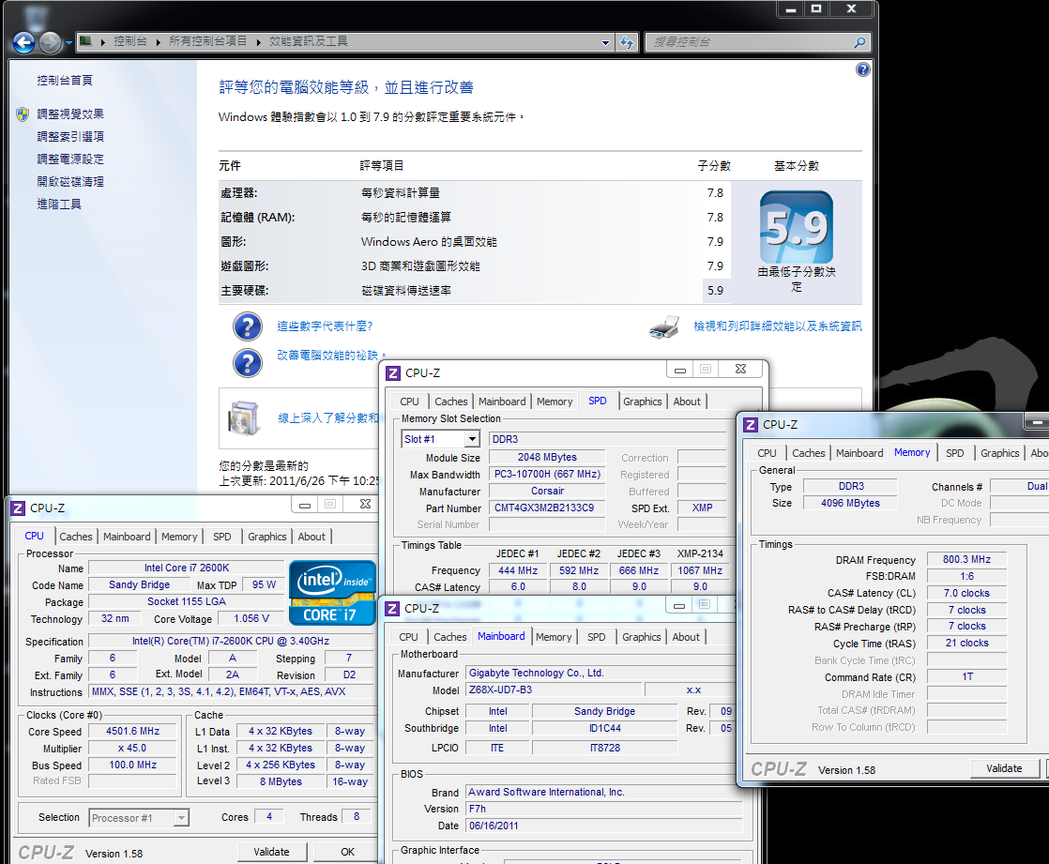Click Validate button in CPU-Z CPU window
This screenshot has height=864, width=1049.
(x=271, y=852)
